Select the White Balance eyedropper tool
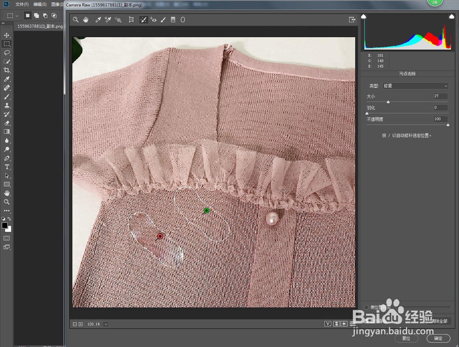Screen dimensions: 459x347 pyautogui.click(x=98, y=20)
